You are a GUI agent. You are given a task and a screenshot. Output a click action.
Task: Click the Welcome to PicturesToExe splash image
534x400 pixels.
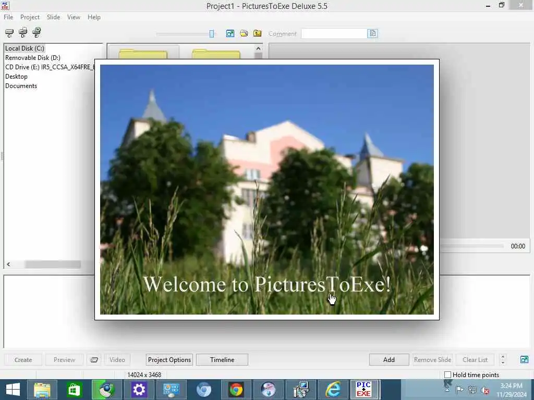coord(266,190)
